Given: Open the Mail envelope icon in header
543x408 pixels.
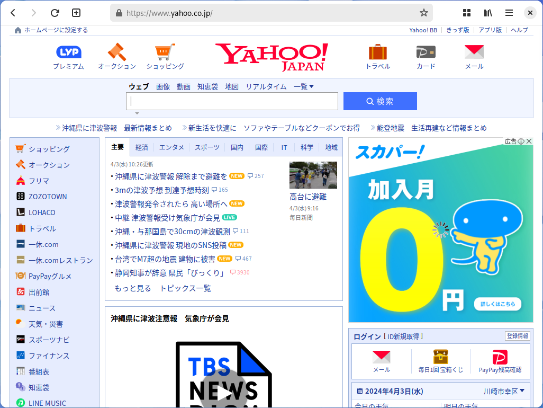Looking at the screenshot, I should click(474, 52).
